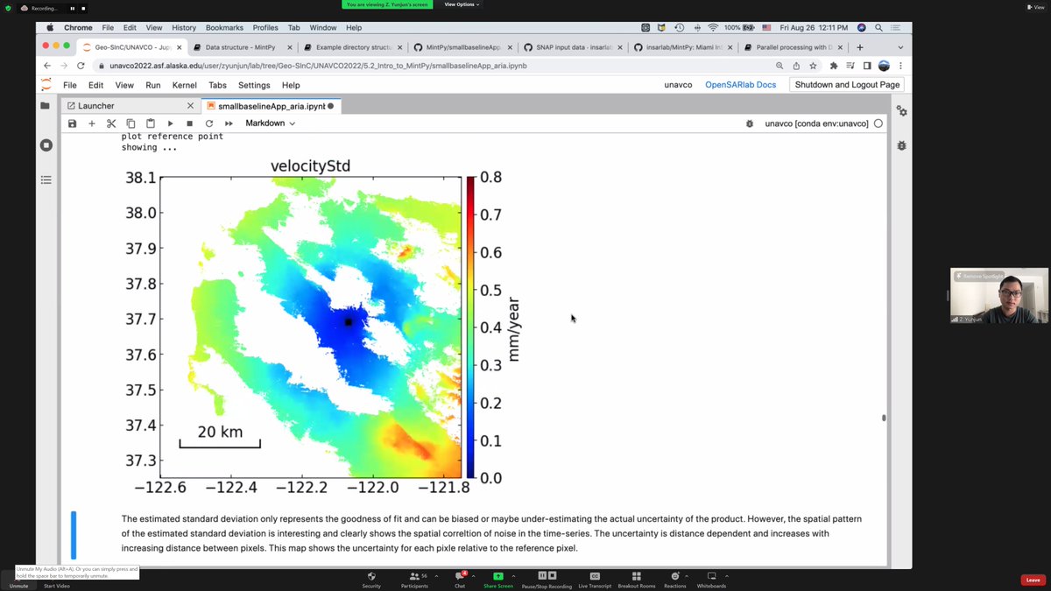Open property inspector gears icon on right sidebar
Viewport: 1051px width, 591px height.
pyautogui.click(x=901, y=111)
